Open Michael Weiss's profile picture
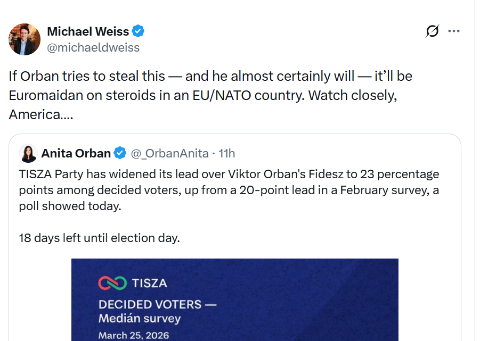 pyautogui.click(x=23, y=39)
